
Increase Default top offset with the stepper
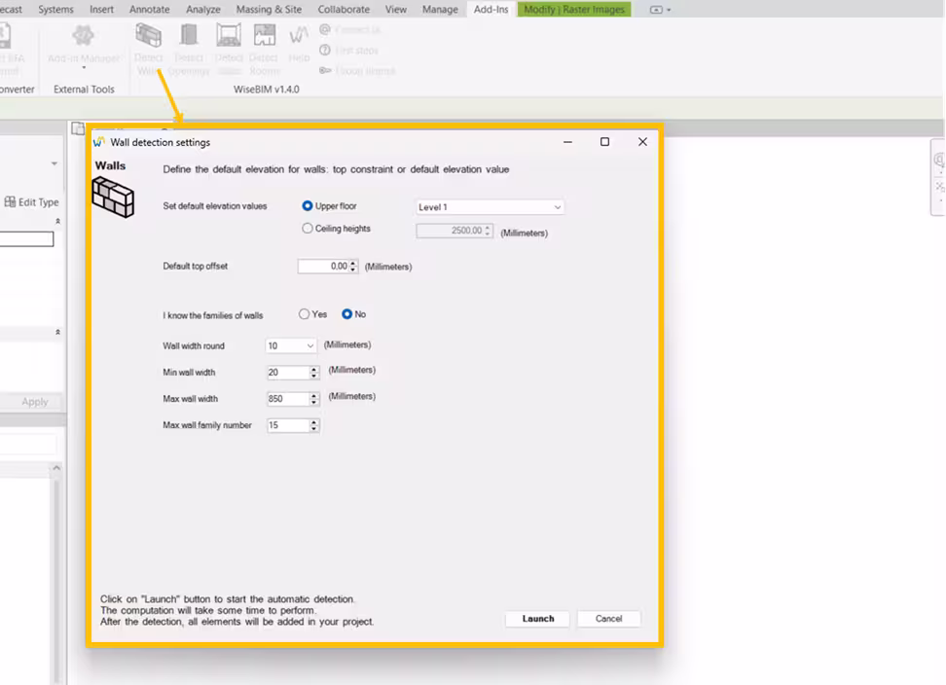pyautogui.click(x=352, y=263)
